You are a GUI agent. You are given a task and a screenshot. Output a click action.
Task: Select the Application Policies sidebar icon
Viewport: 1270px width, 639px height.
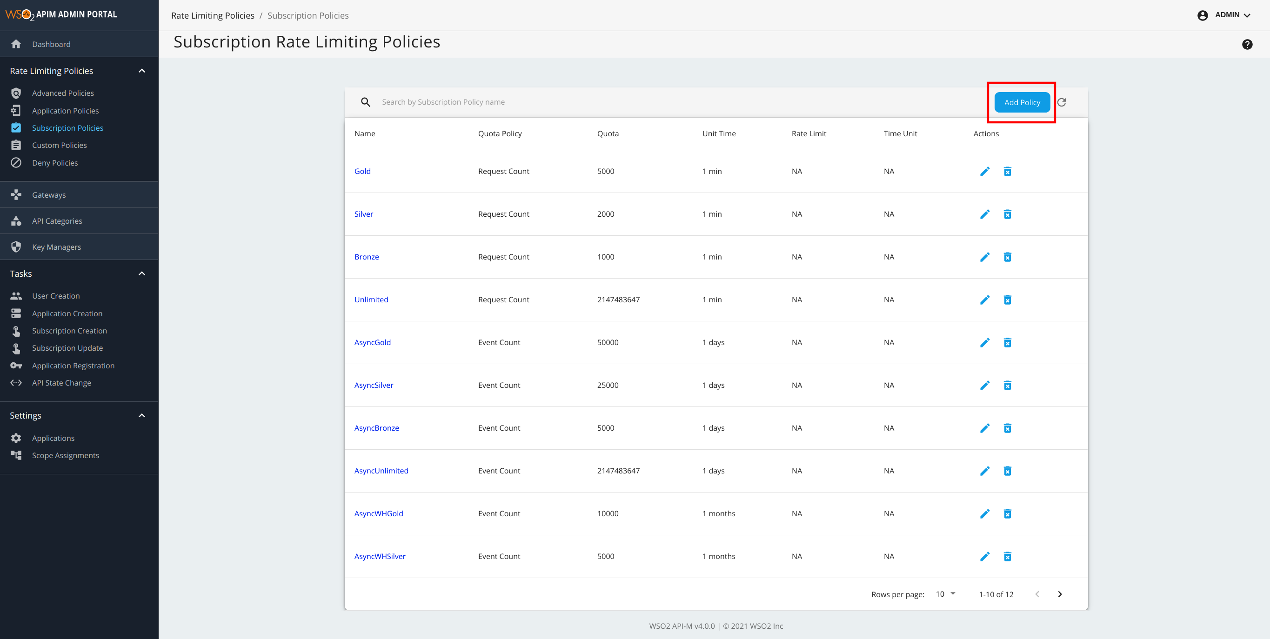click(16, 110)
